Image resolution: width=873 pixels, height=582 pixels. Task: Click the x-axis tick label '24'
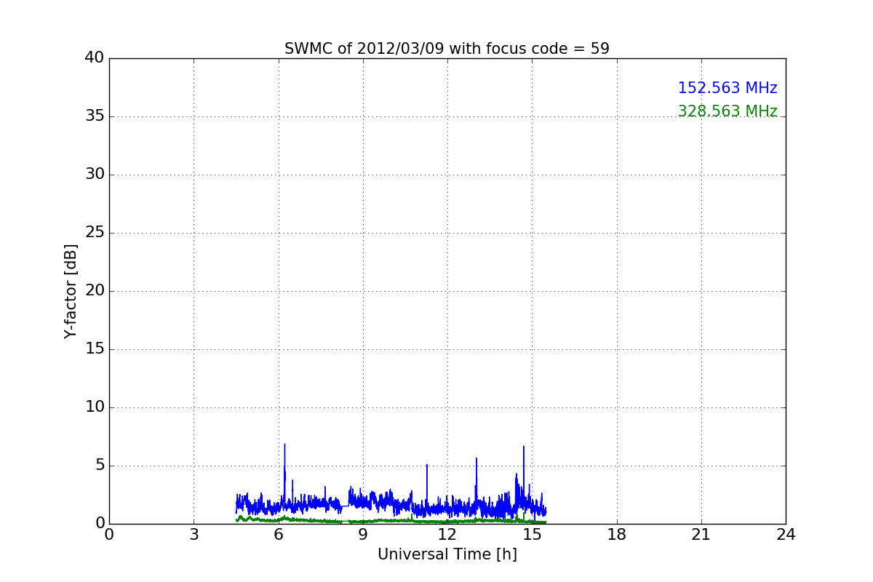click(x=786, y=535)
